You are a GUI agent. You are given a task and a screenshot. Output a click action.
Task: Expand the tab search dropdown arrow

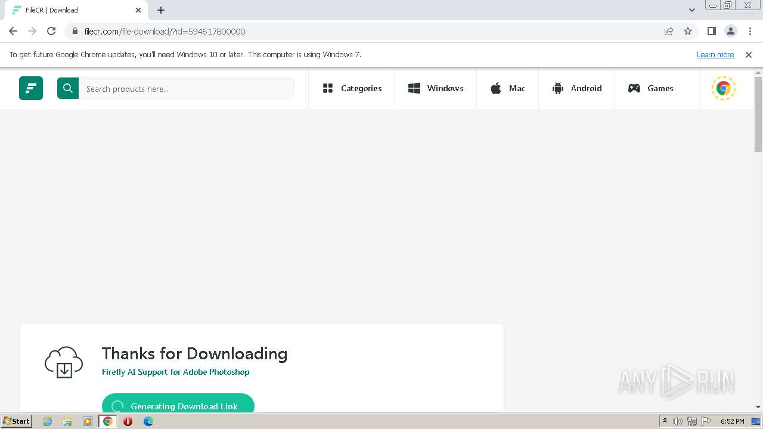point(692,10)
